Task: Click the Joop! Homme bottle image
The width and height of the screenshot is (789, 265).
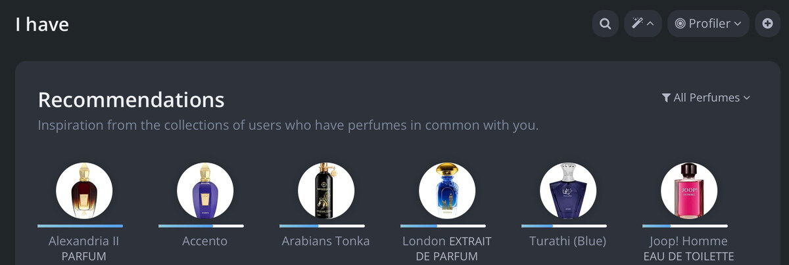Action: 689,190
